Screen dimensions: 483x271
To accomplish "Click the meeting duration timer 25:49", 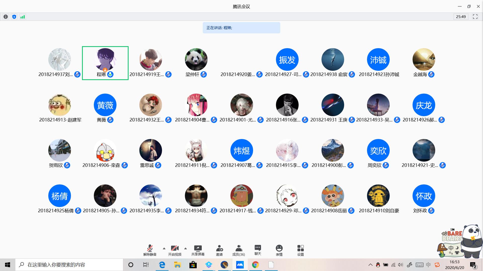I will pos(461,17).
